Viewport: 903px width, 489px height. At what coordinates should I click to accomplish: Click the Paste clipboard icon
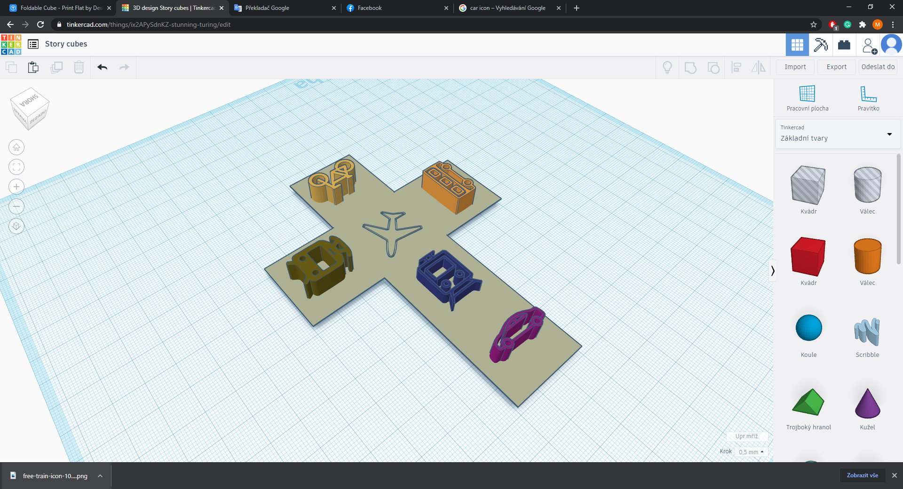33,67
